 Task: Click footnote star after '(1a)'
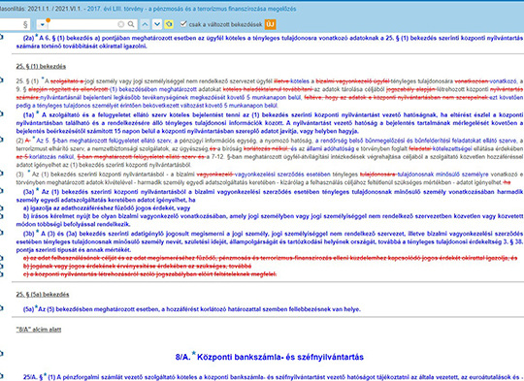[38, 112]
